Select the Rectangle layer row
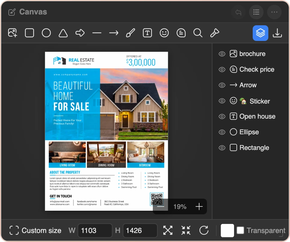290x242 pixels. [251, 148]
